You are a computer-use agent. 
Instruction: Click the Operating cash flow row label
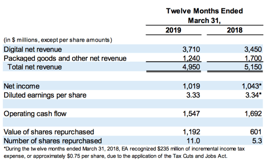pyautogui.click(x=35, y=113)
